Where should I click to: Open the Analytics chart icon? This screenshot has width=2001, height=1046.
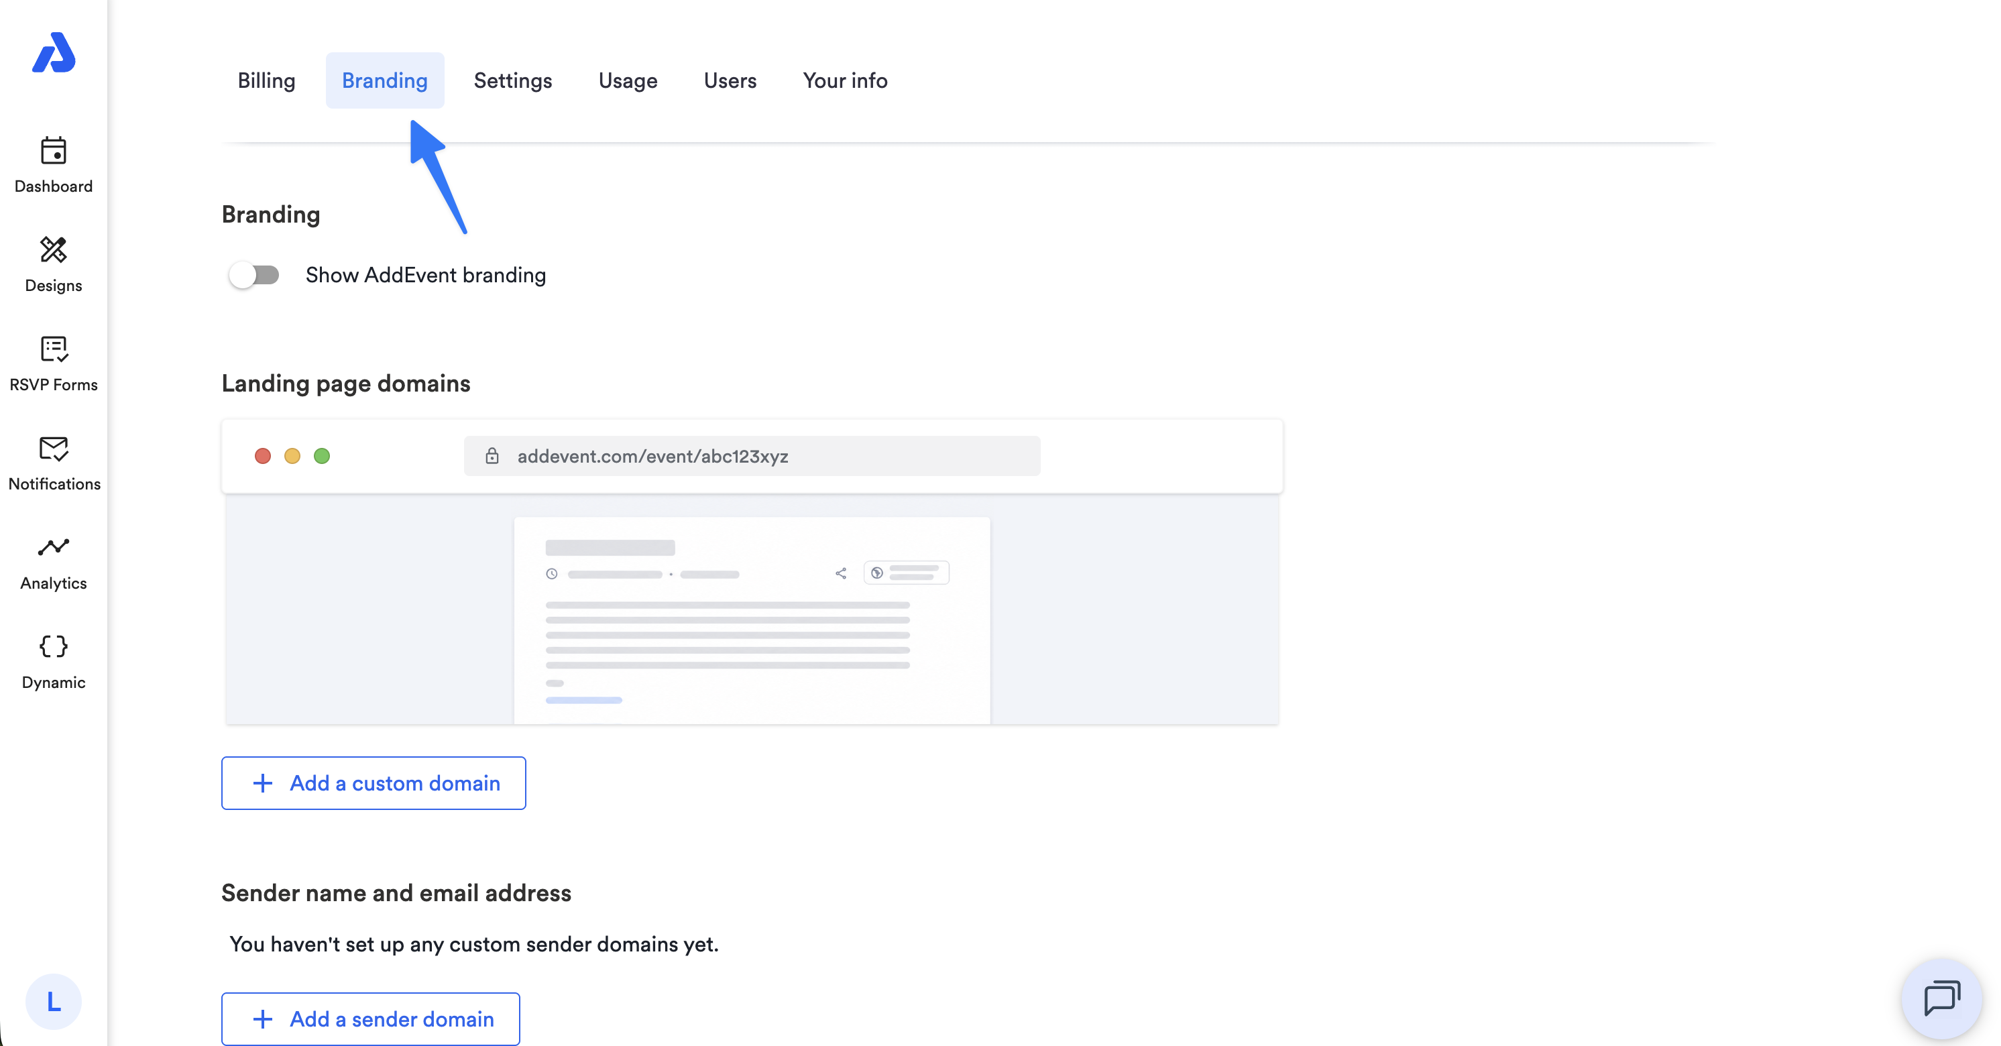[54, 547]
